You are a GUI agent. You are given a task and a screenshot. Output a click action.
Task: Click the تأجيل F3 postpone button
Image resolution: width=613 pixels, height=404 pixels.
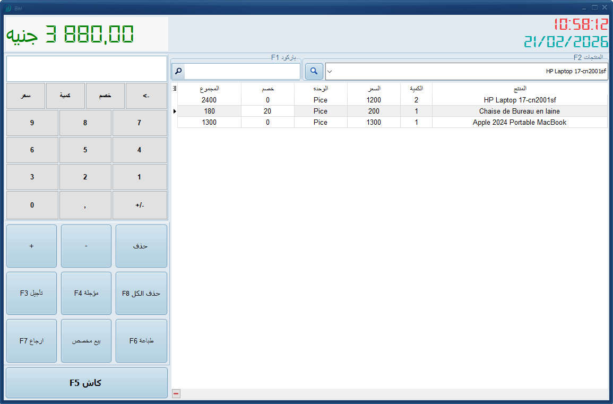31,294
